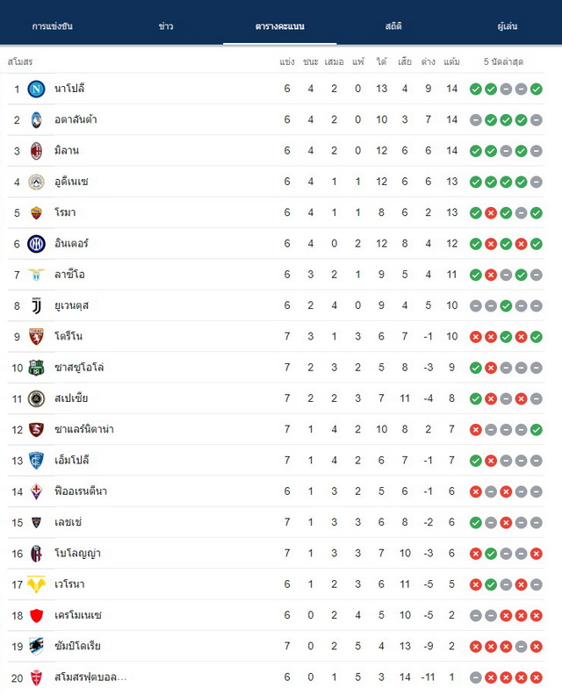The width and height of the screenshot is (562, 695).
Task: Open the สถิติ tab
Action: pyautogui.click(x=393, y=26)
